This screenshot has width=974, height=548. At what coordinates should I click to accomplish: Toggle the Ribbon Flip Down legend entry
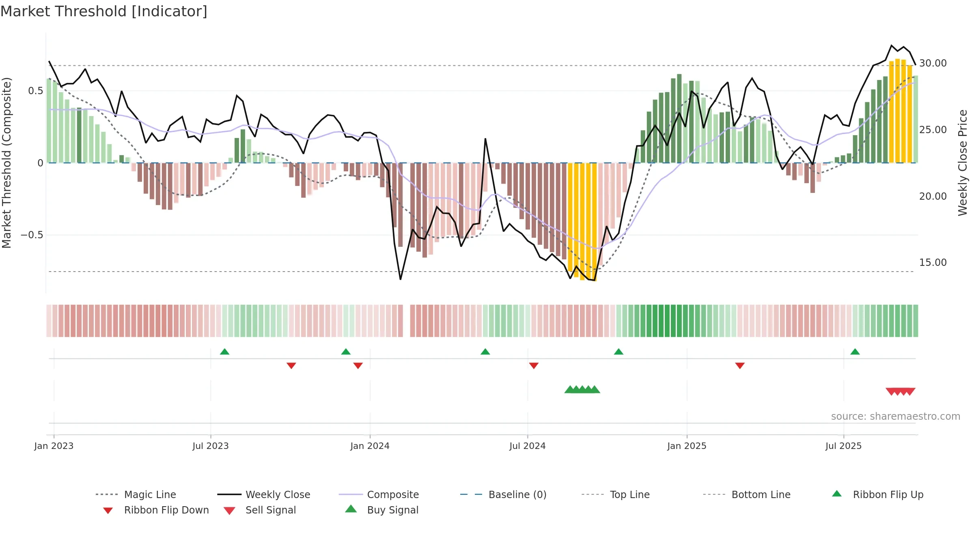[x=155, y=510]
